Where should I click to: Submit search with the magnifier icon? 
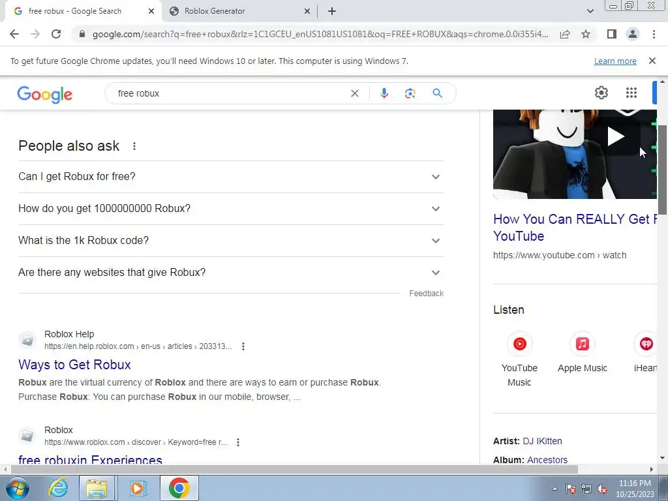click(x=437, y=93)
